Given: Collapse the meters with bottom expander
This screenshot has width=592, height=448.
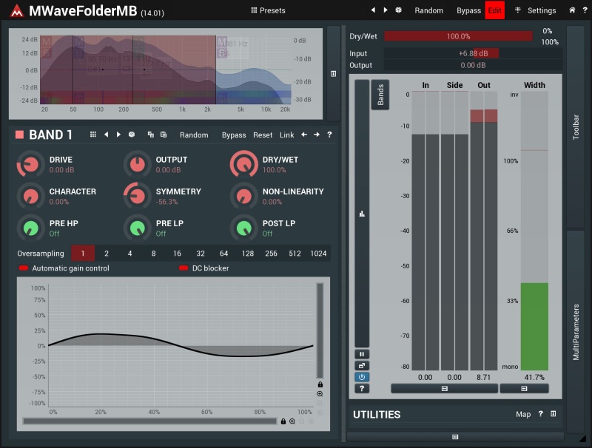Looking at the screenshot, I should [x=455, y=437].
